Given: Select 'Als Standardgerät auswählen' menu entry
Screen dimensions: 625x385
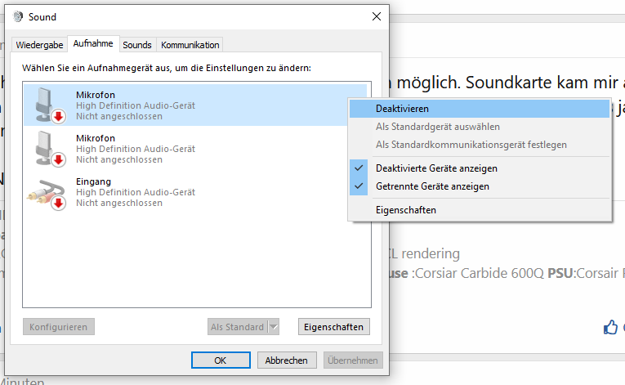Looking at the screenshot, I should [437, 127].
